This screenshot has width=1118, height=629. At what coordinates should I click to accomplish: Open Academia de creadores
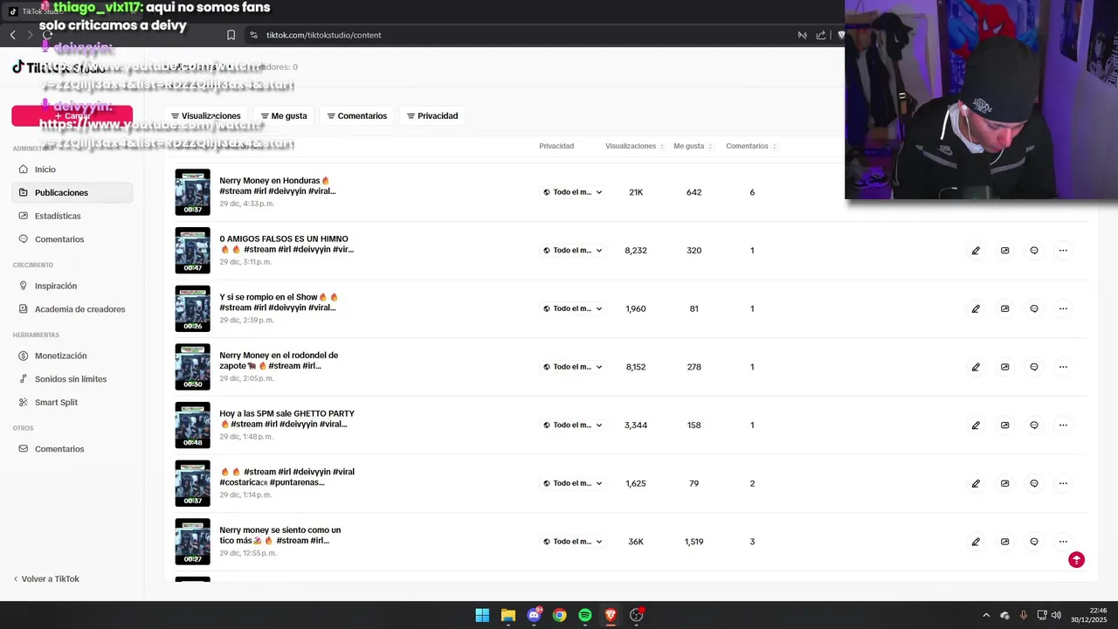coord(72,309)
